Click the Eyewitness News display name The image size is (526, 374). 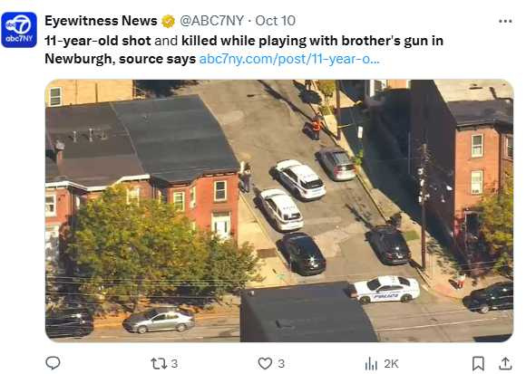tap(101, 21)
